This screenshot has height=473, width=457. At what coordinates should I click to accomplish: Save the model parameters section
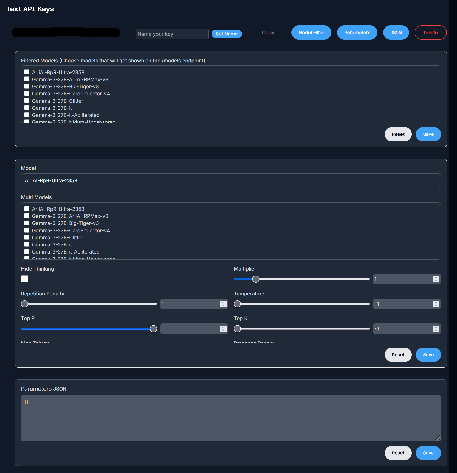tap(428, 355)
